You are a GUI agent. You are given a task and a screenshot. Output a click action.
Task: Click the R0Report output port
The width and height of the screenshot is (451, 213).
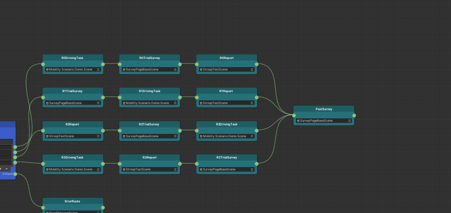257,64
